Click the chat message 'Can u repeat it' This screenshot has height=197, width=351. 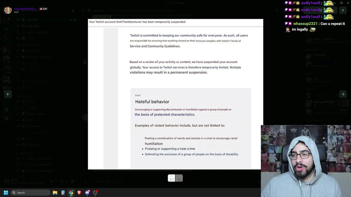tap(333, 24)
